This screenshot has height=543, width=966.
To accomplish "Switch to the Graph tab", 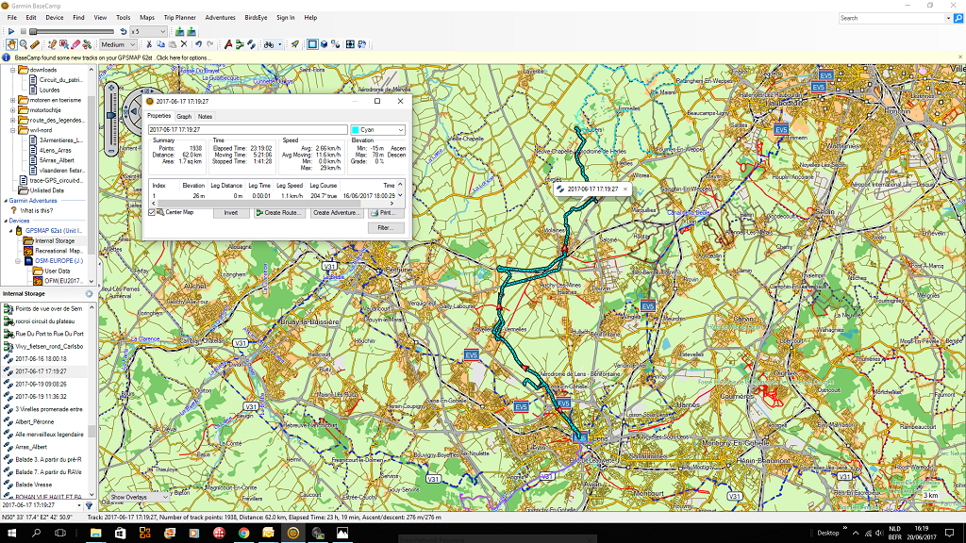I will pyautogui.click(x=184, y=116).
